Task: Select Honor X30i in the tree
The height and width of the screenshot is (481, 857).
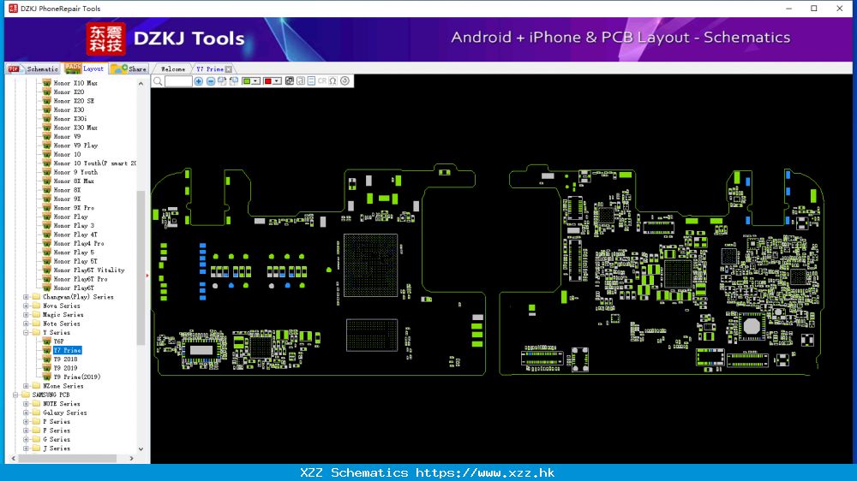Action: click(70, 118)
